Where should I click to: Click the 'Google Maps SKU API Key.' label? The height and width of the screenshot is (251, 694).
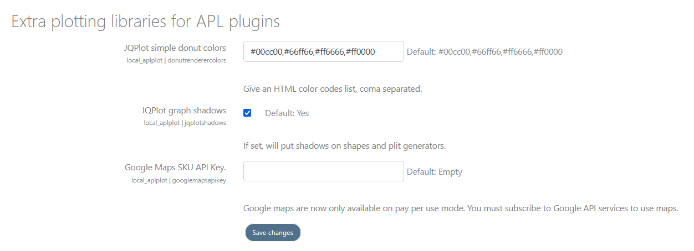(x=175, y=167)
